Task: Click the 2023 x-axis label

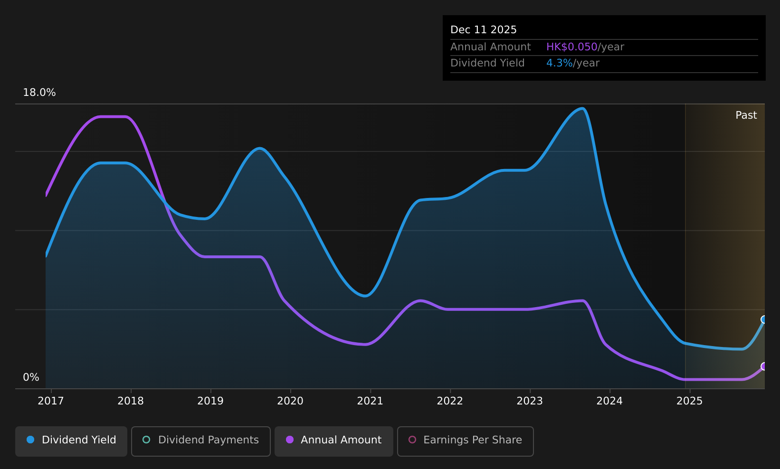Action: click(530, 401)
